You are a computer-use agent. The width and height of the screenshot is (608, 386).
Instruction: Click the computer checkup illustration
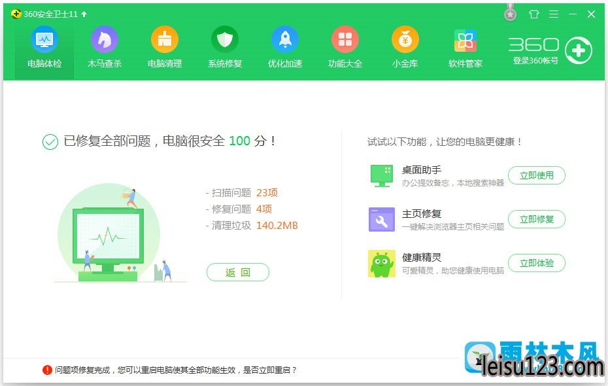point(120,233)
